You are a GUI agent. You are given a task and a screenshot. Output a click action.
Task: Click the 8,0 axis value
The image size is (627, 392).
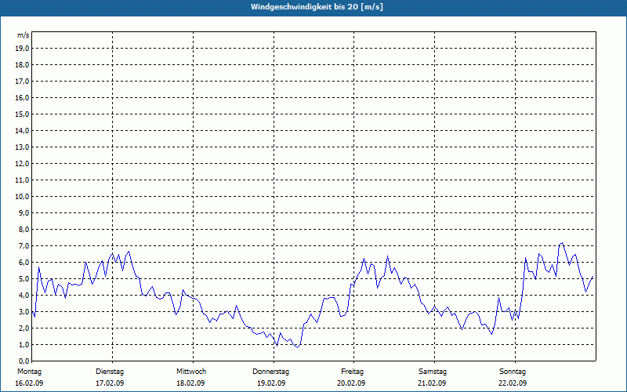point(24,229)
